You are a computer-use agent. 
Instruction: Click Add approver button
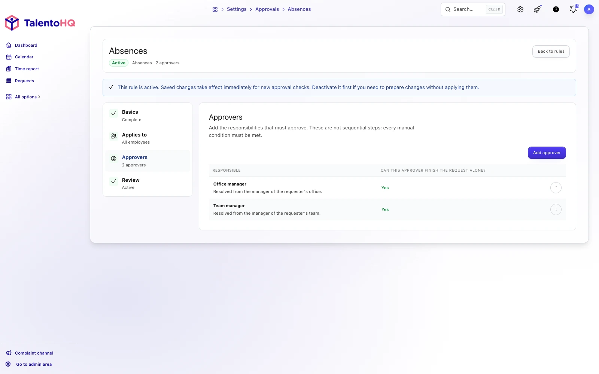click(x=547, y=153)
